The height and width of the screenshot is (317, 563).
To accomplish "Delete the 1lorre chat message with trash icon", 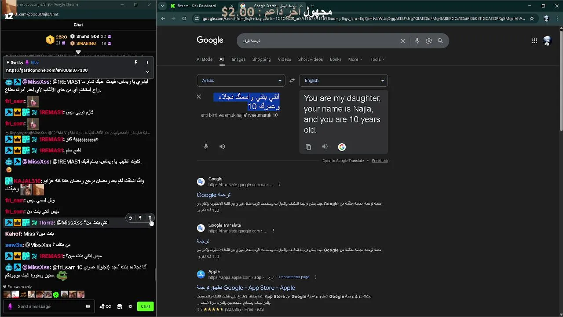I will click(x=150, y=218).
